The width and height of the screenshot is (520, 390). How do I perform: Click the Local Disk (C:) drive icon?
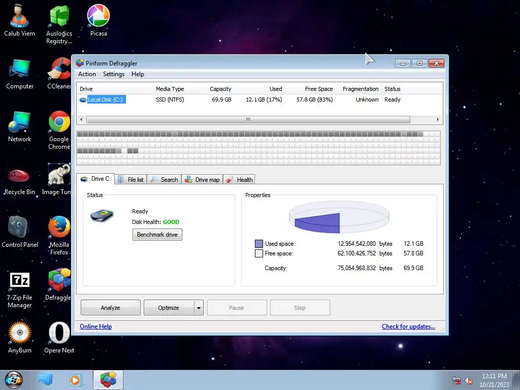point(83,100)
